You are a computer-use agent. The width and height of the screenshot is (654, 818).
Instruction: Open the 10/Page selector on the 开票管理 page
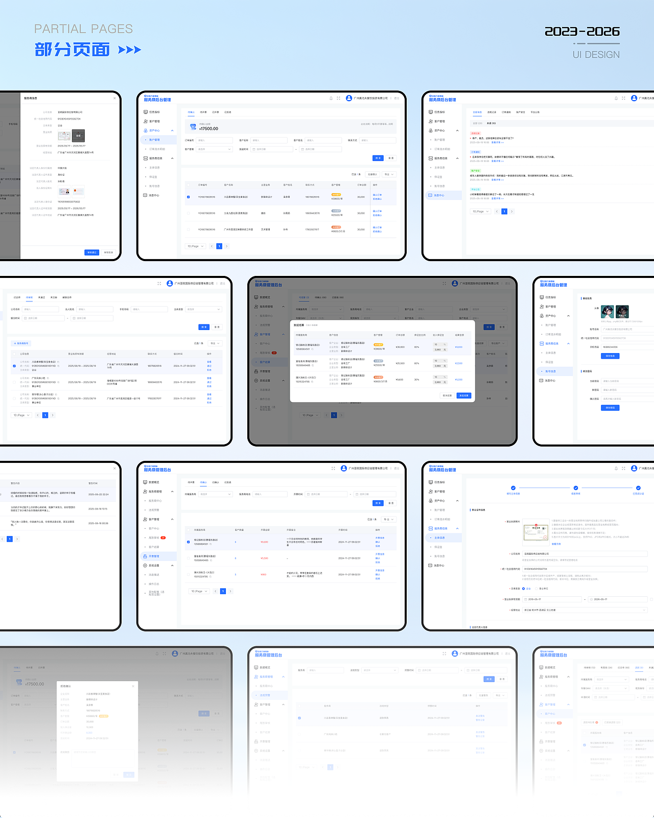click(199, 591)
